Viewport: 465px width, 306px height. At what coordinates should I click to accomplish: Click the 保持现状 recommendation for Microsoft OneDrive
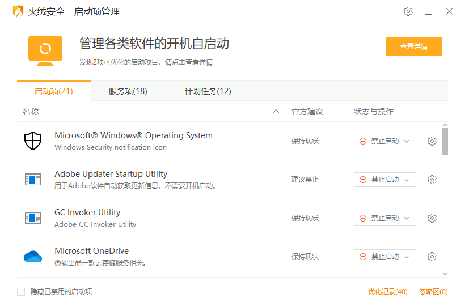(x=305, y=257)
